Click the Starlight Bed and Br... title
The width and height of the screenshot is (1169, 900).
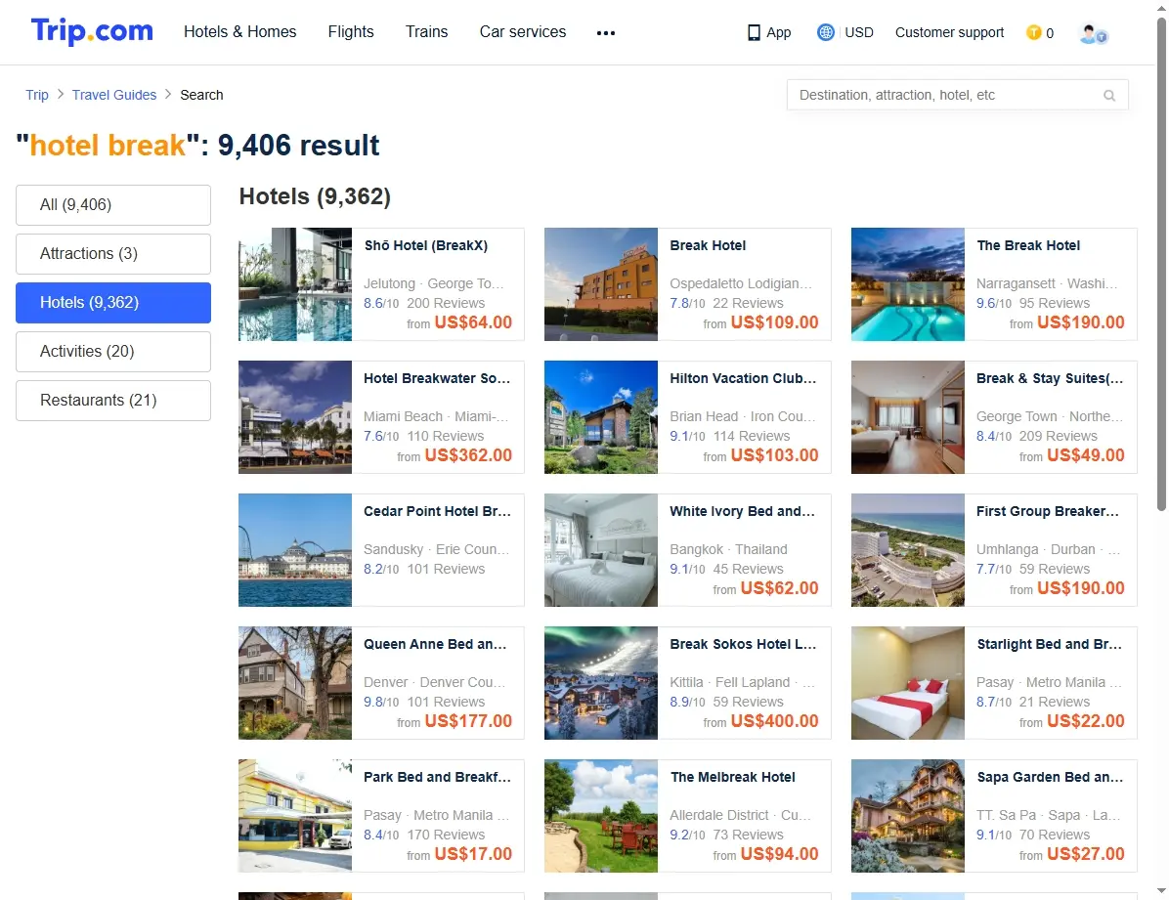[x=1050, y=644]
